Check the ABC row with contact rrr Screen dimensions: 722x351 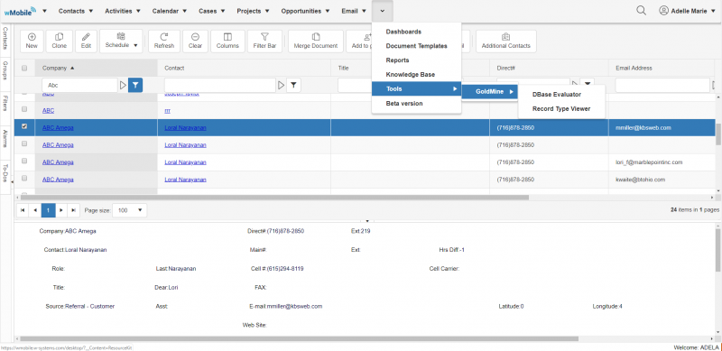click(24, 109)
